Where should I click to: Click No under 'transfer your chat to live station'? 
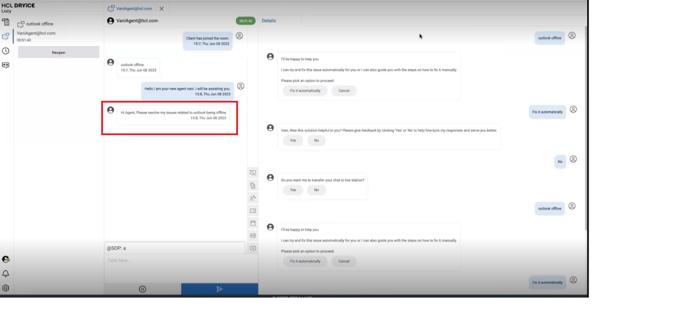317,190
